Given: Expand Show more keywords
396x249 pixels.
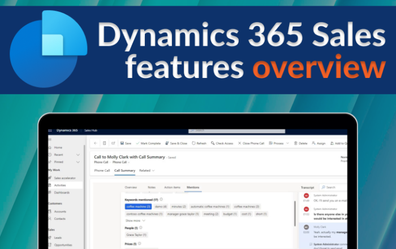Looking at the screenshot, I should pos(135,221).
